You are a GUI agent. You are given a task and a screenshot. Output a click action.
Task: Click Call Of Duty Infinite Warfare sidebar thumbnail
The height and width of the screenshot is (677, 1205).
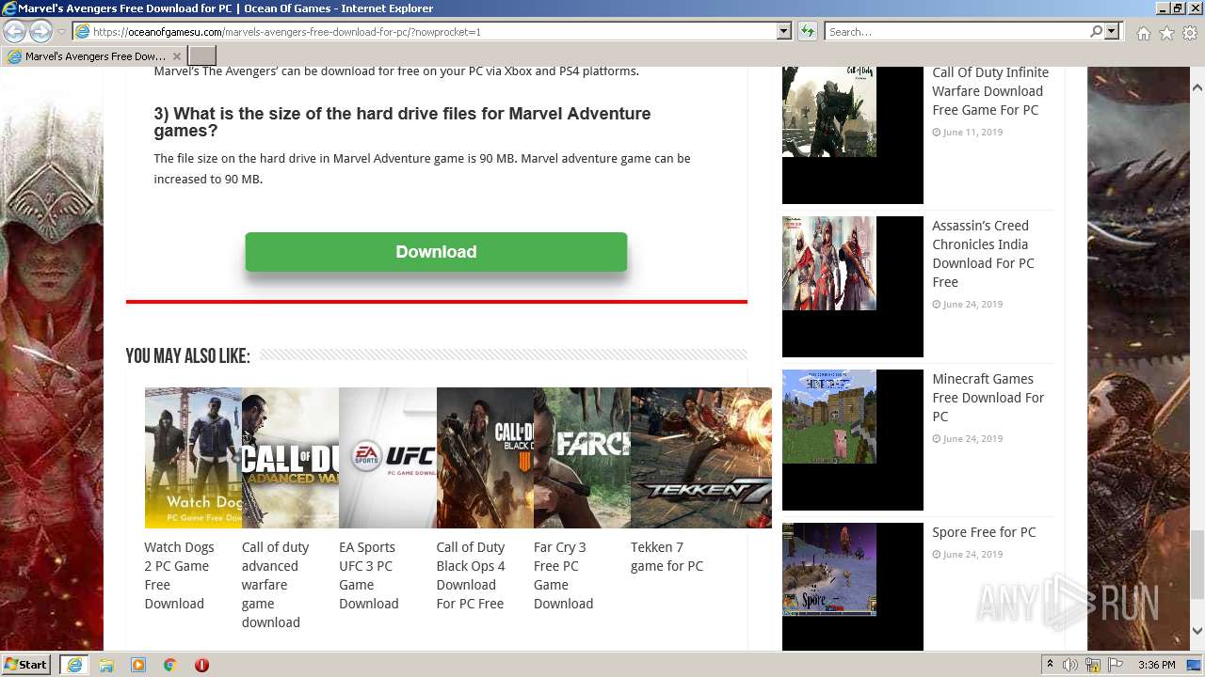[853, 134]
